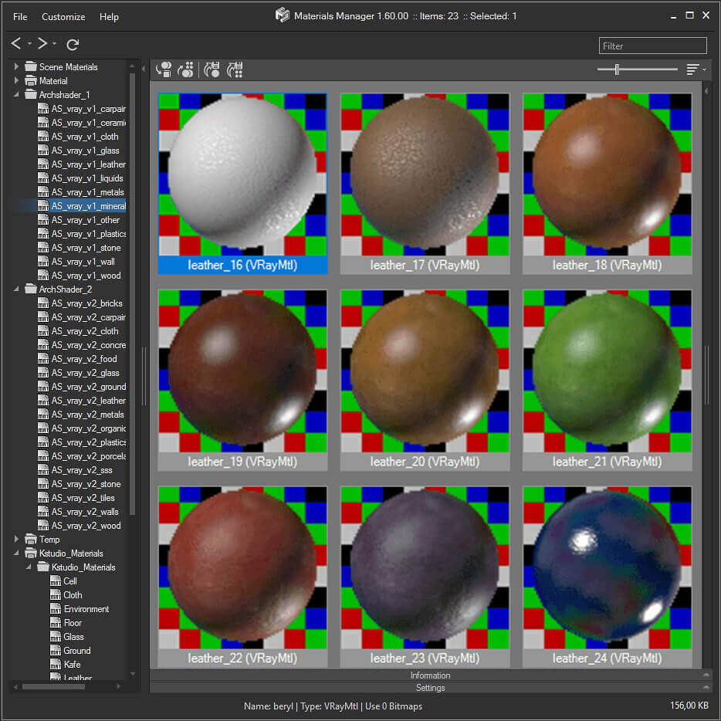This screenshot has height=721, width=721.
Task: Collapse the nested Kstudio_Materials subfolder
Action: [x=29, y=567]
